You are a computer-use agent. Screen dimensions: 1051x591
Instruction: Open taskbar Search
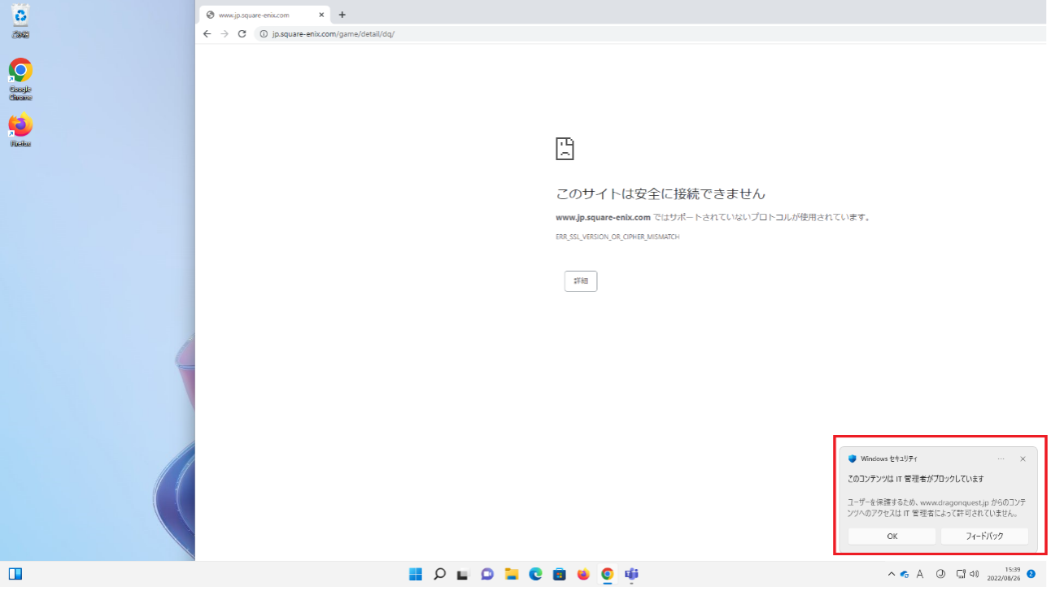(x=439, y=574)
